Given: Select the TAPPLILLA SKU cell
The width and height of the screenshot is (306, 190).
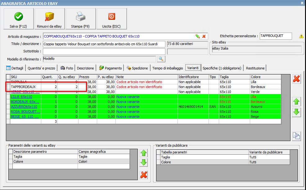Looking at the screenshot, I should [25, 82].
